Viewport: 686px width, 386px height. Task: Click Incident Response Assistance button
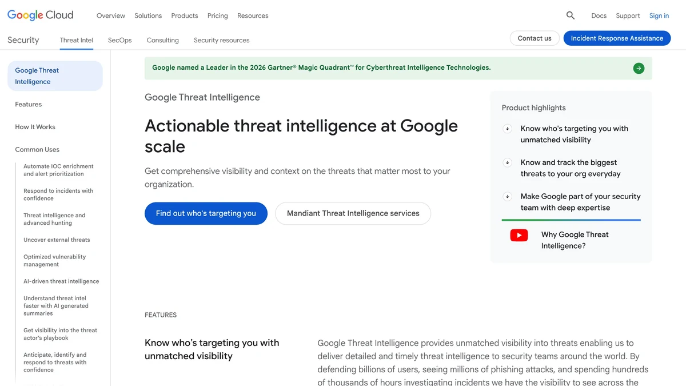point(617,38)
